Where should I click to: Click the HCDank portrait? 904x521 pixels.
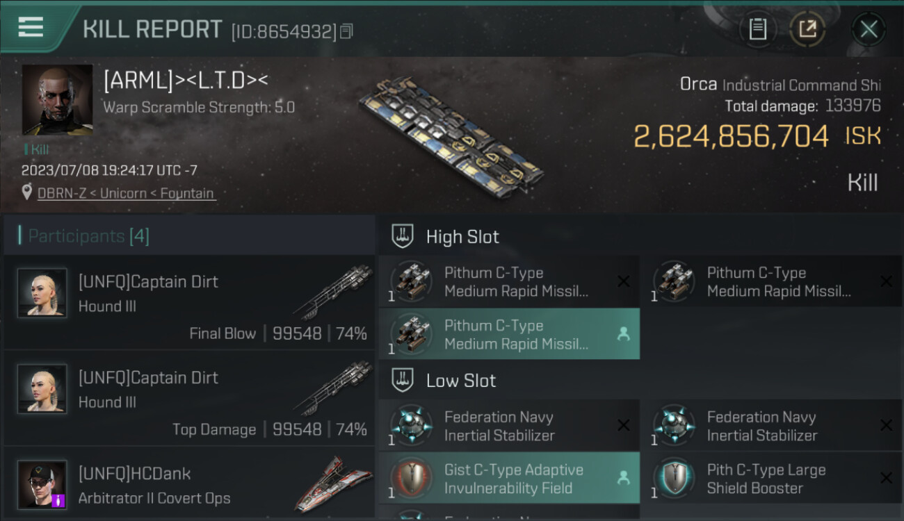tap(42, 484)
